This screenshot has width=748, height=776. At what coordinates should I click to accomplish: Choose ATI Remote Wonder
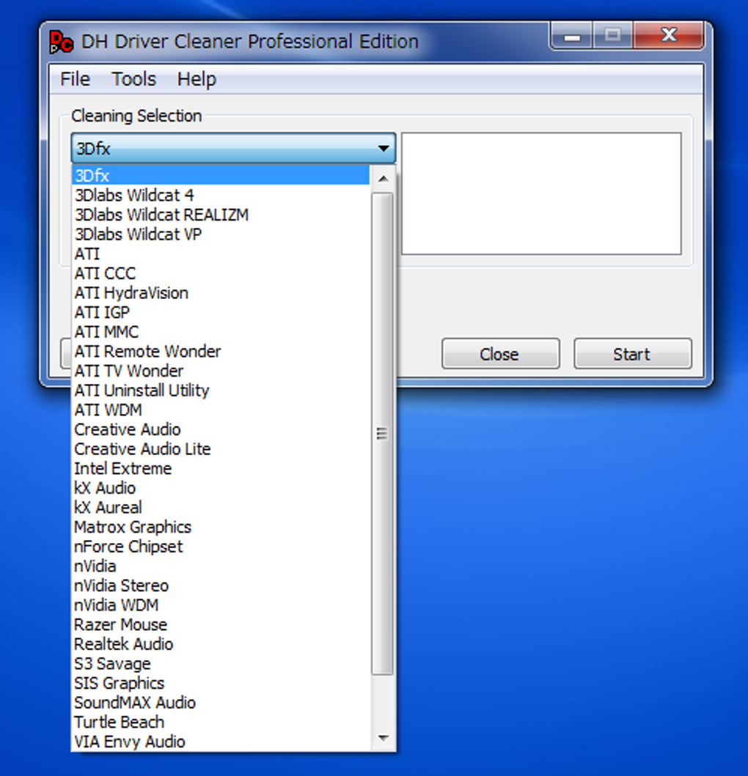[x=221, y=351]
